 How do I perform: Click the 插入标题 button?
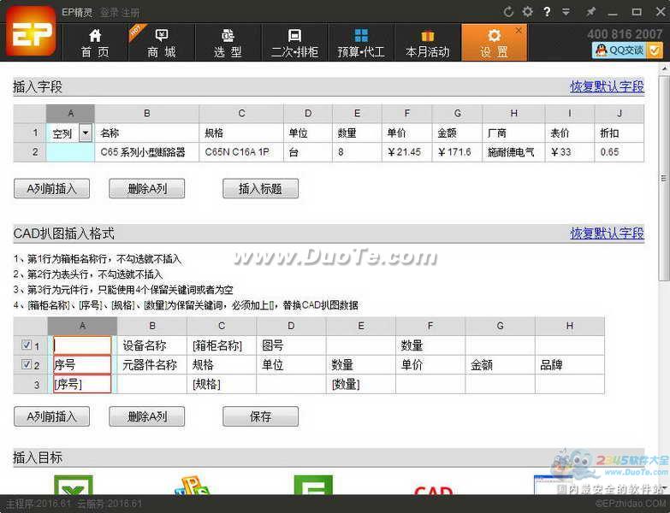click(260, 188)
